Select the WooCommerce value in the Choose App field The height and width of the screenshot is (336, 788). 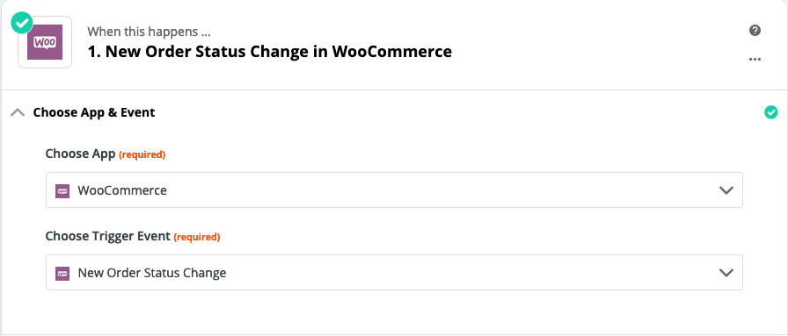(122, 190)
